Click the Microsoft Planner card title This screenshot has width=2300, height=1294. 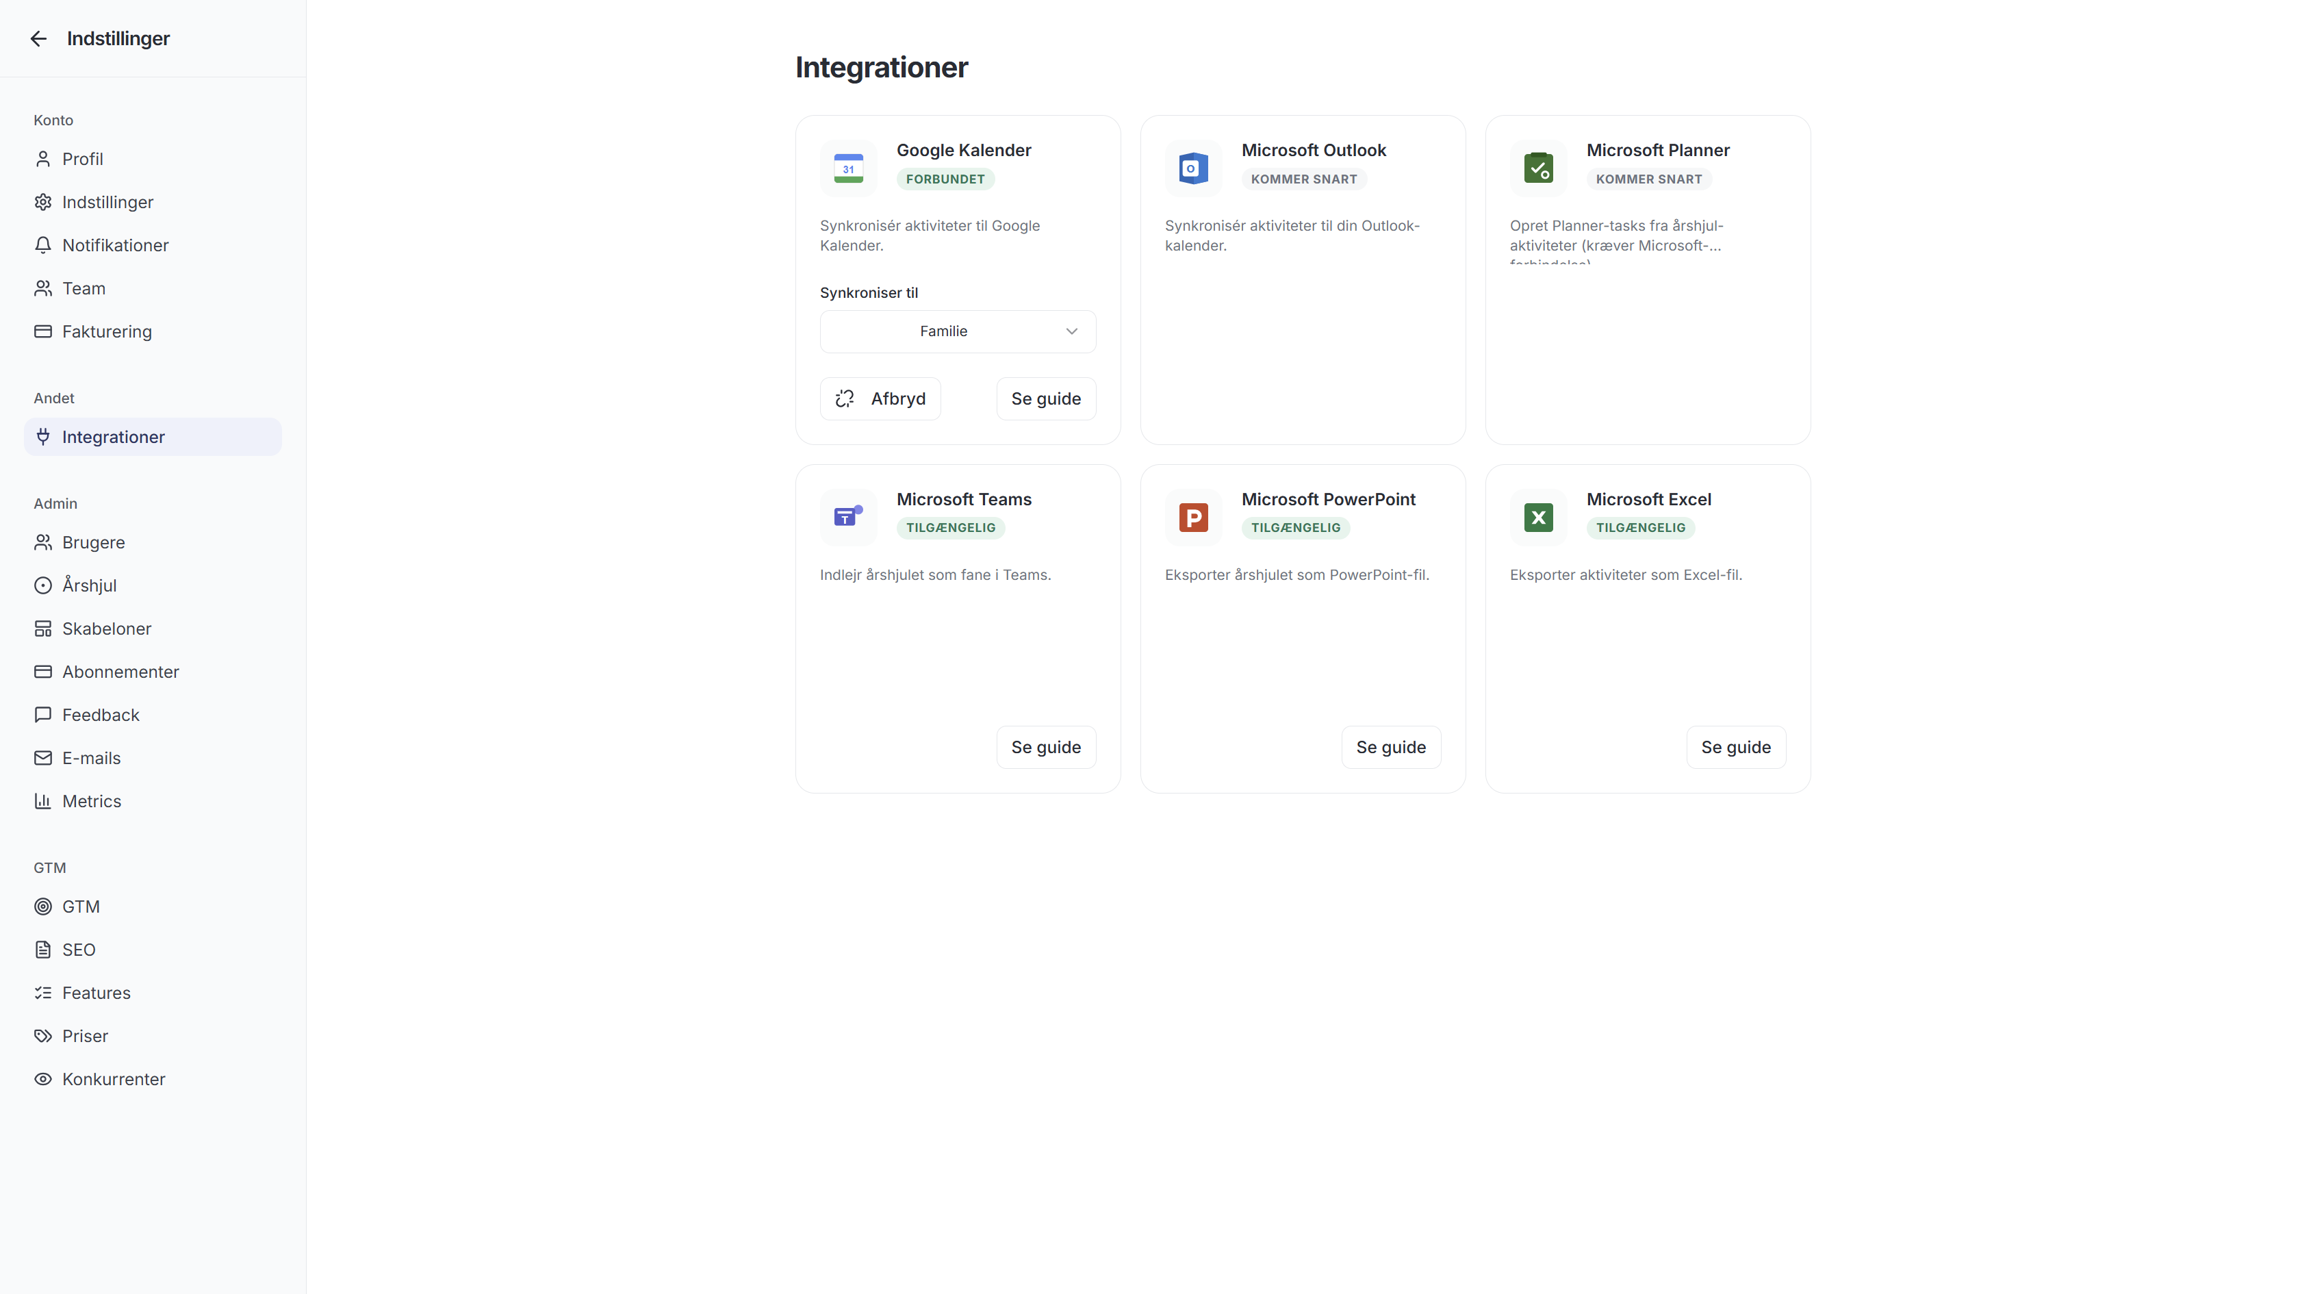point(1658,150)
